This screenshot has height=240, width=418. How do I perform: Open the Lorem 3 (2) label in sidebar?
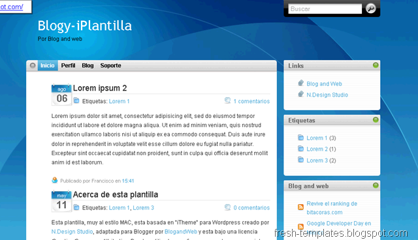click(x=317, y=160)
